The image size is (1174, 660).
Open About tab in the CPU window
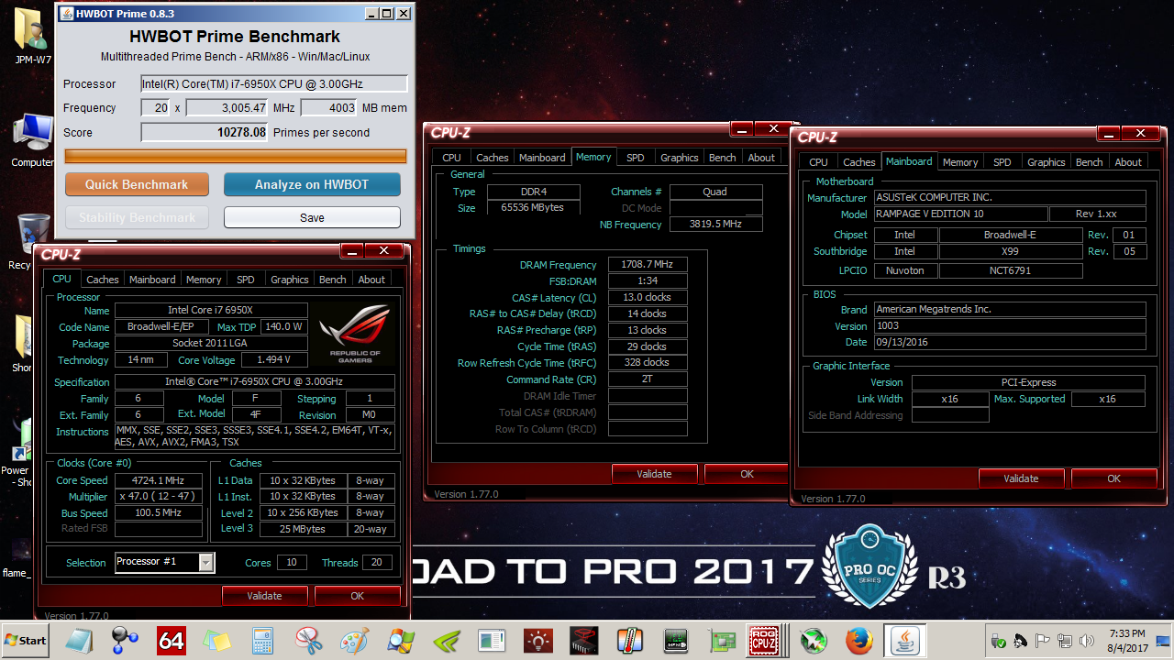(x=371, y=280)
